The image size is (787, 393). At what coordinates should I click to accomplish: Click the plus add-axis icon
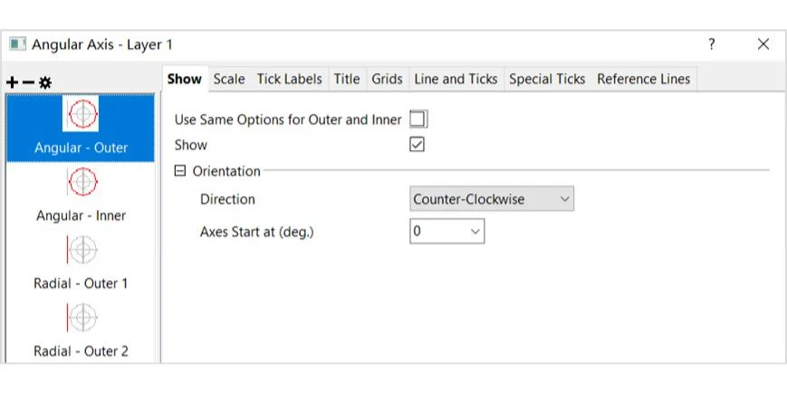(x=13, y=82)
